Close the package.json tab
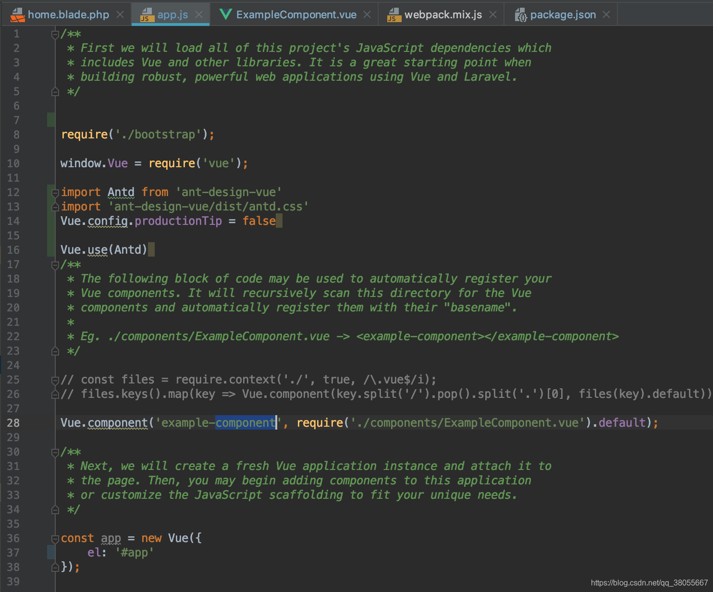Screen dimensions: 713x592 tap(606, 15)
